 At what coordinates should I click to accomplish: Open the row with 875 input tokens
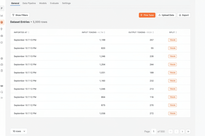tap(100, 105)
